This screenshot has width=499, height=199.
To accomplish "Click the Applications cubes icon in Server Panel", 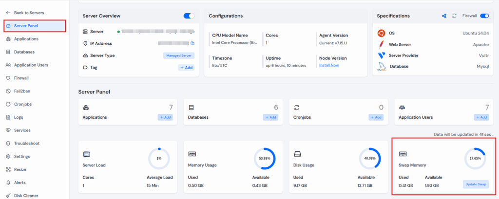I will [86, 107].
